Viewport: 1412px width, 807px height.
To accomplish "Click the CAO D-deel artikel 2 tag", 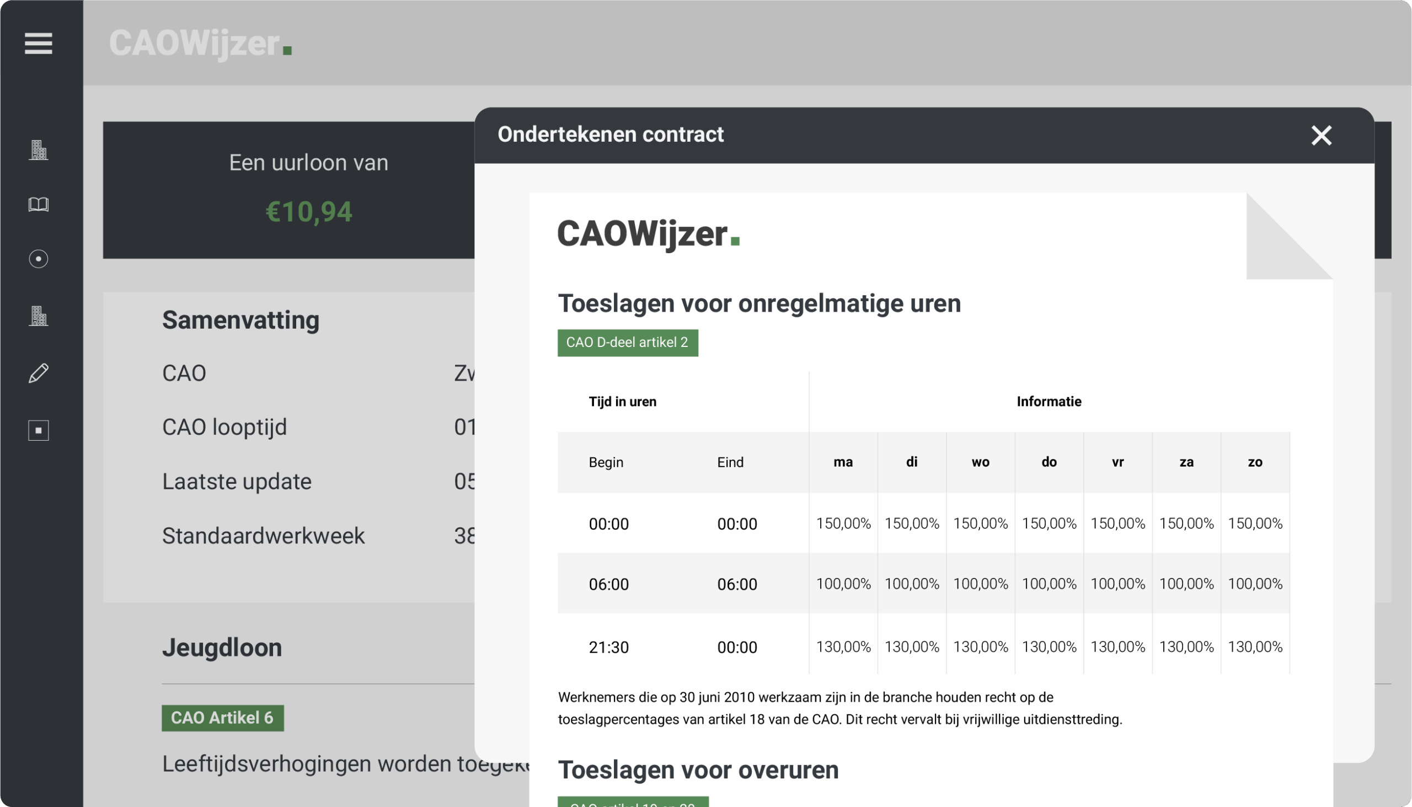I will pos(627,343).
